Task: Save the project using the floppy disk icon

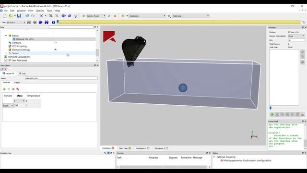Action: tap(19, 16)
